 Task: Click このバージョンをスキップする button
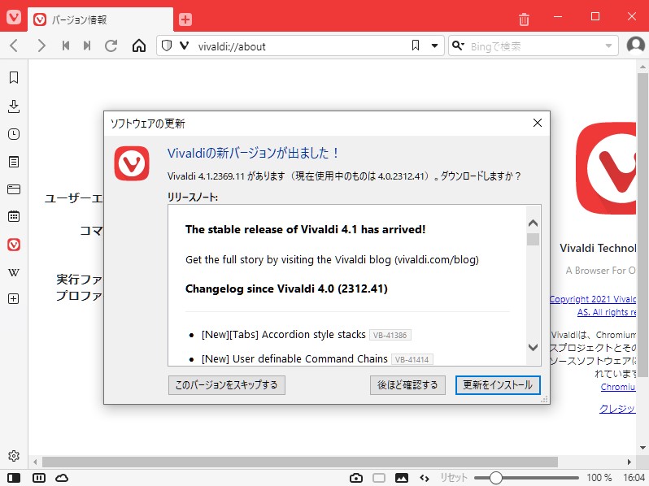pyautogui.click(x=226, y=385)
